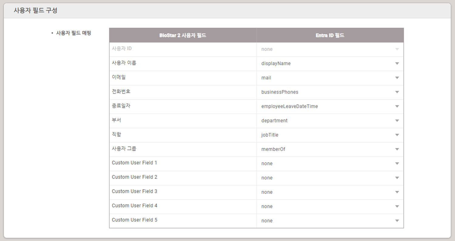The width and height of the screenshot is (455, 241).
Task: Click the 사용자 ID row label
Action: tap(122, 49)
